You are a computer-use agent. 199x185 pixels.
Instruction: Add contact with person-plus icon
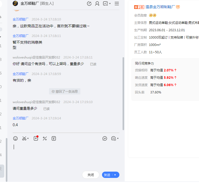click(x=97, y=3)
